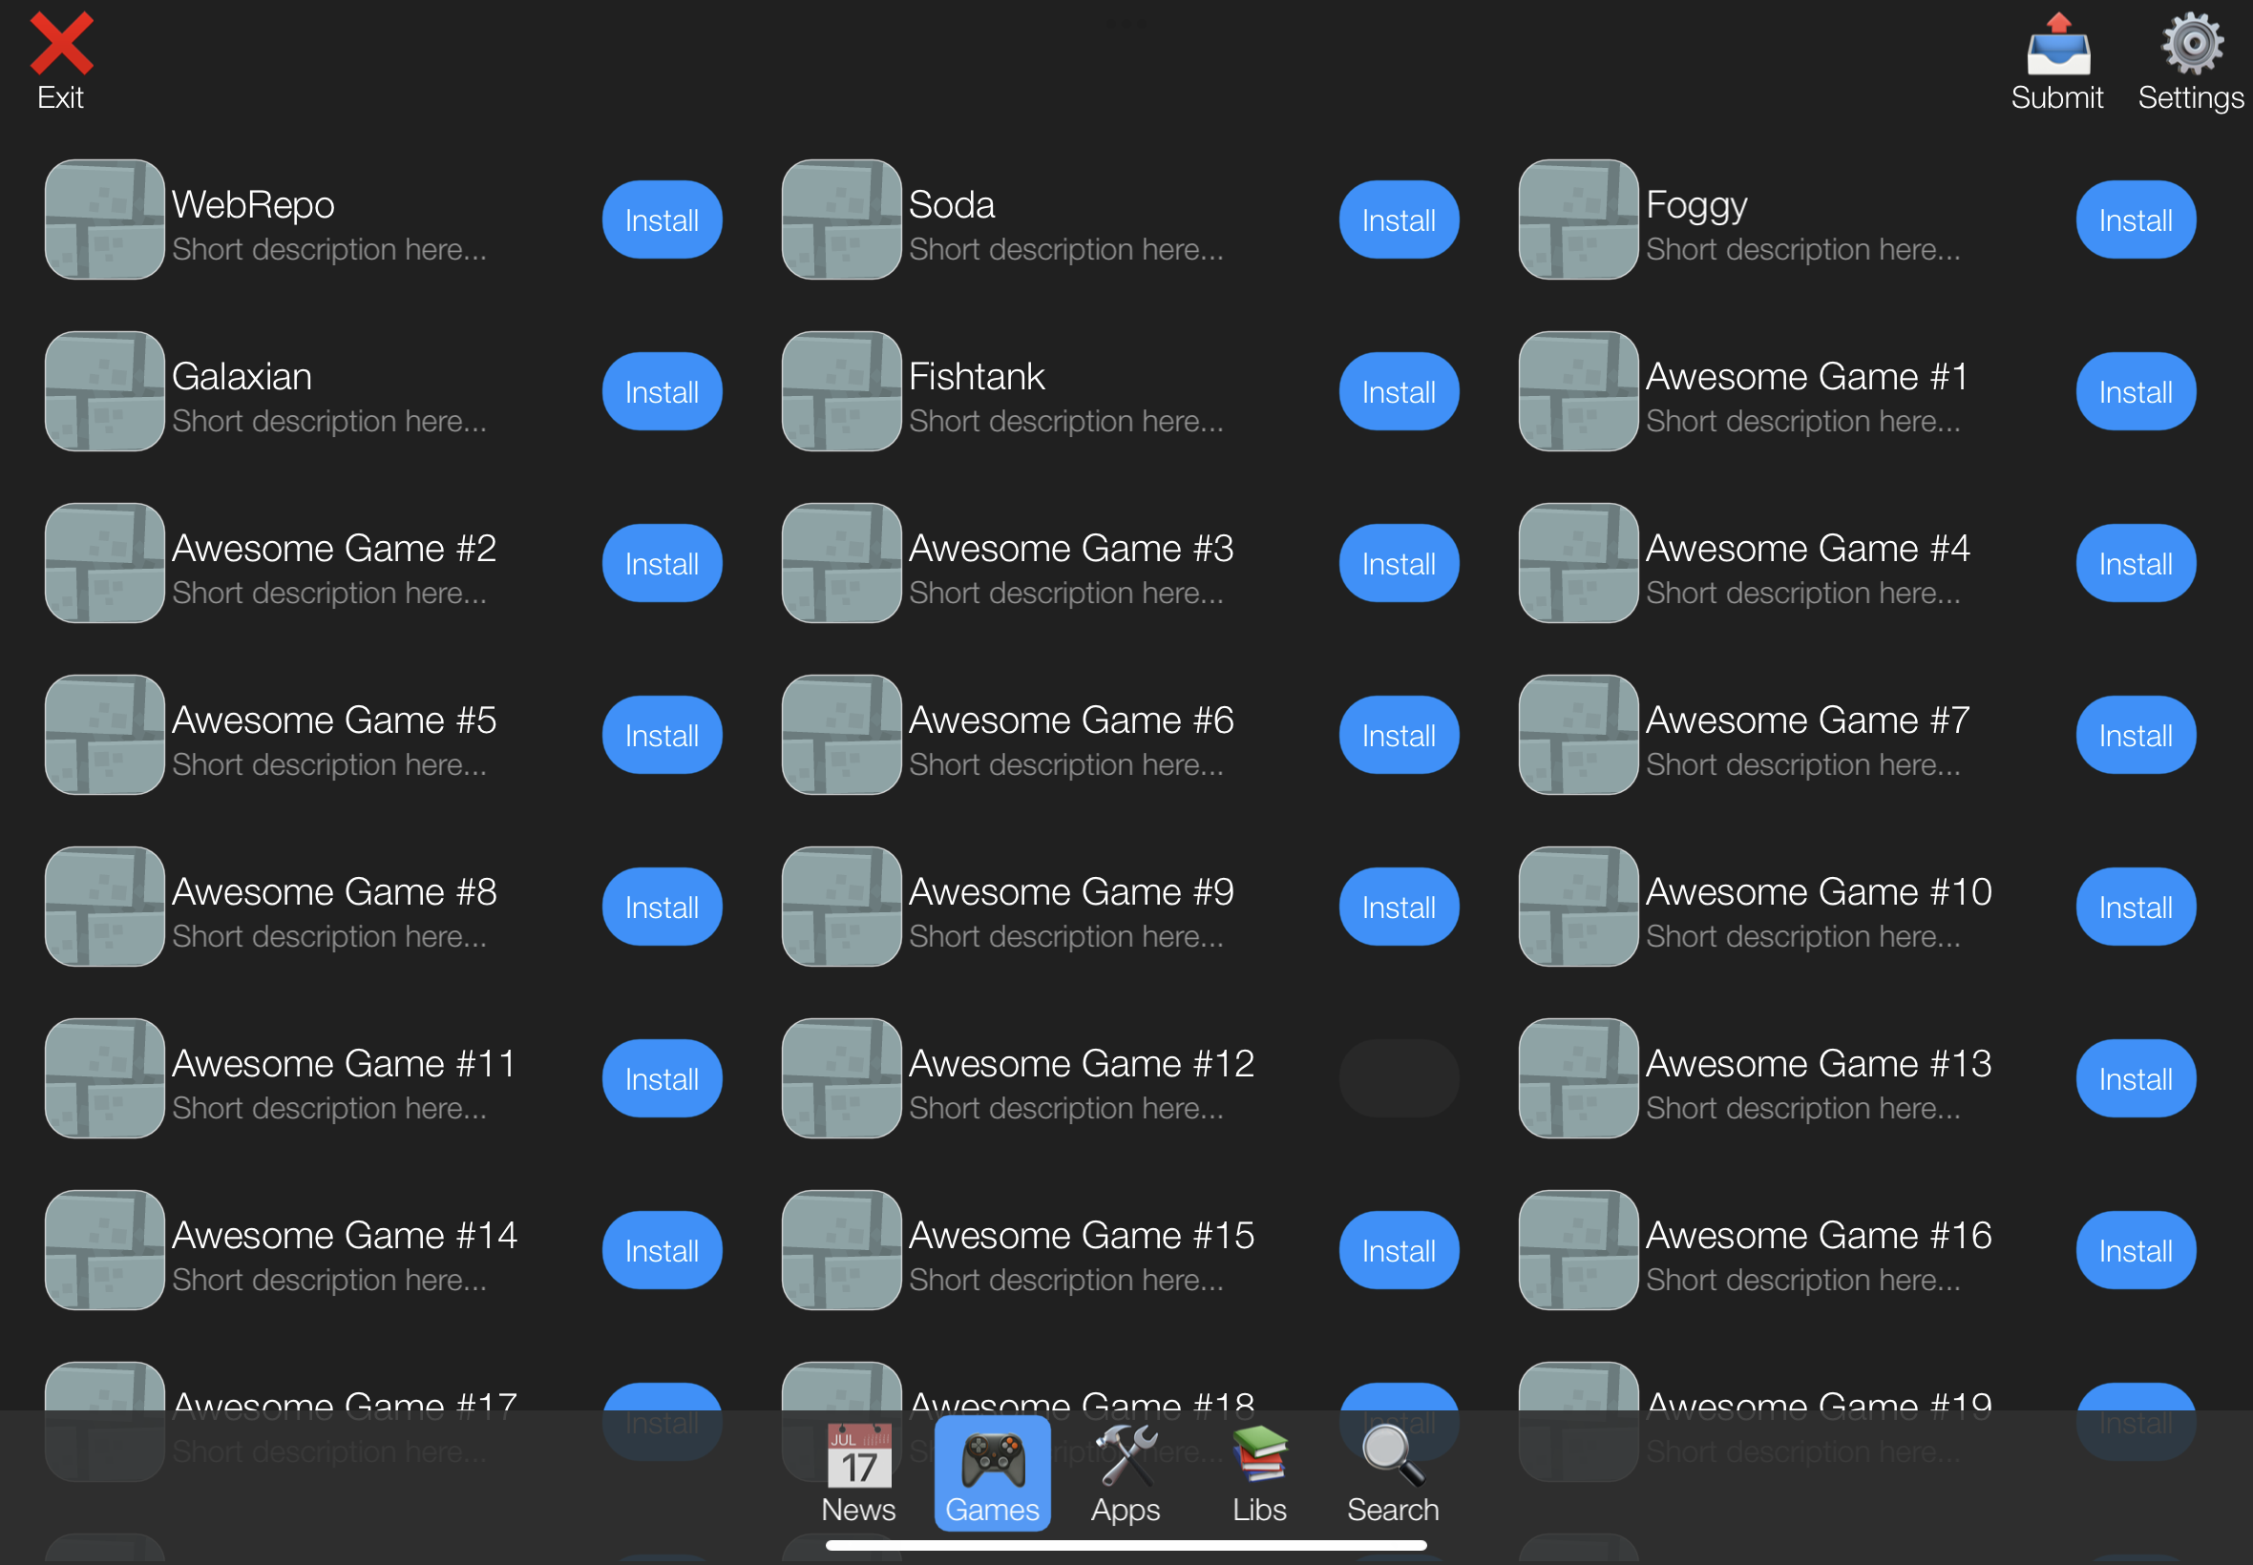This screenshot has height=1565, width=2253.
Task: Install Galaxian
Action: click(663, 391)
